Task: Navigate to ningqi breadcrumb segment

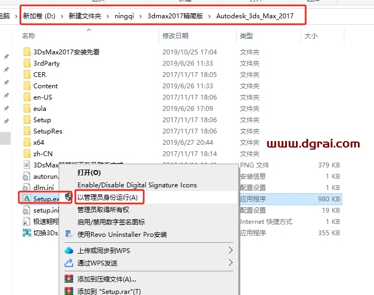Action: 124,16
